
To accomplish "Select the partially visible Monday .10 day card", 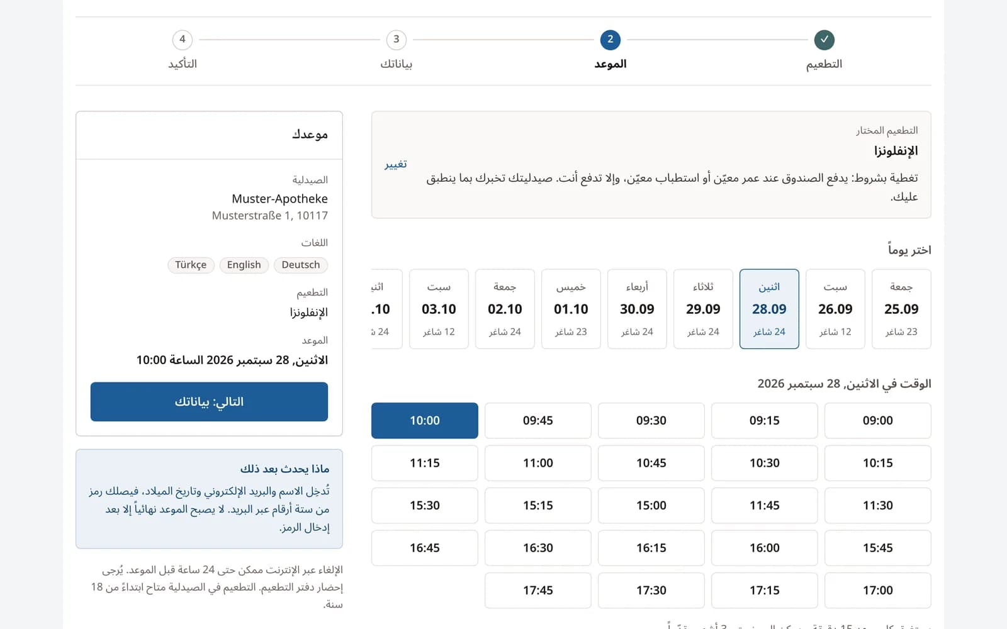I will [x=386, y=309].
